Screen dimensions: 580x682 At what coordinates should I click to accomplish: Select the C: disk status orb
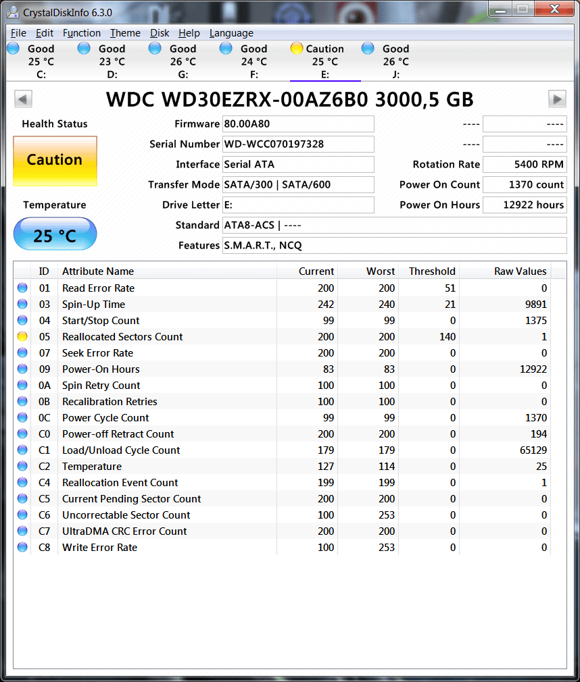click(x=14, y=48)
